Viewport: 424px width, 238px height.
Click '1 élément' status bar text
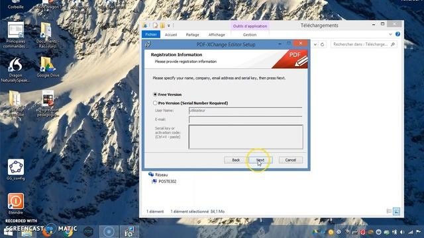pos(155,212)
